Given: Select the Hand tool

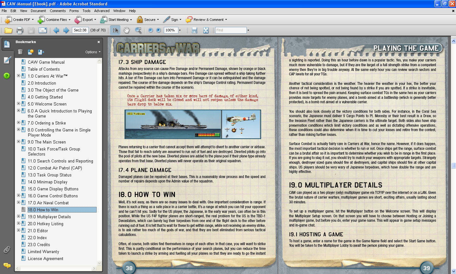Looking at the screenshot, I should 126,30.
